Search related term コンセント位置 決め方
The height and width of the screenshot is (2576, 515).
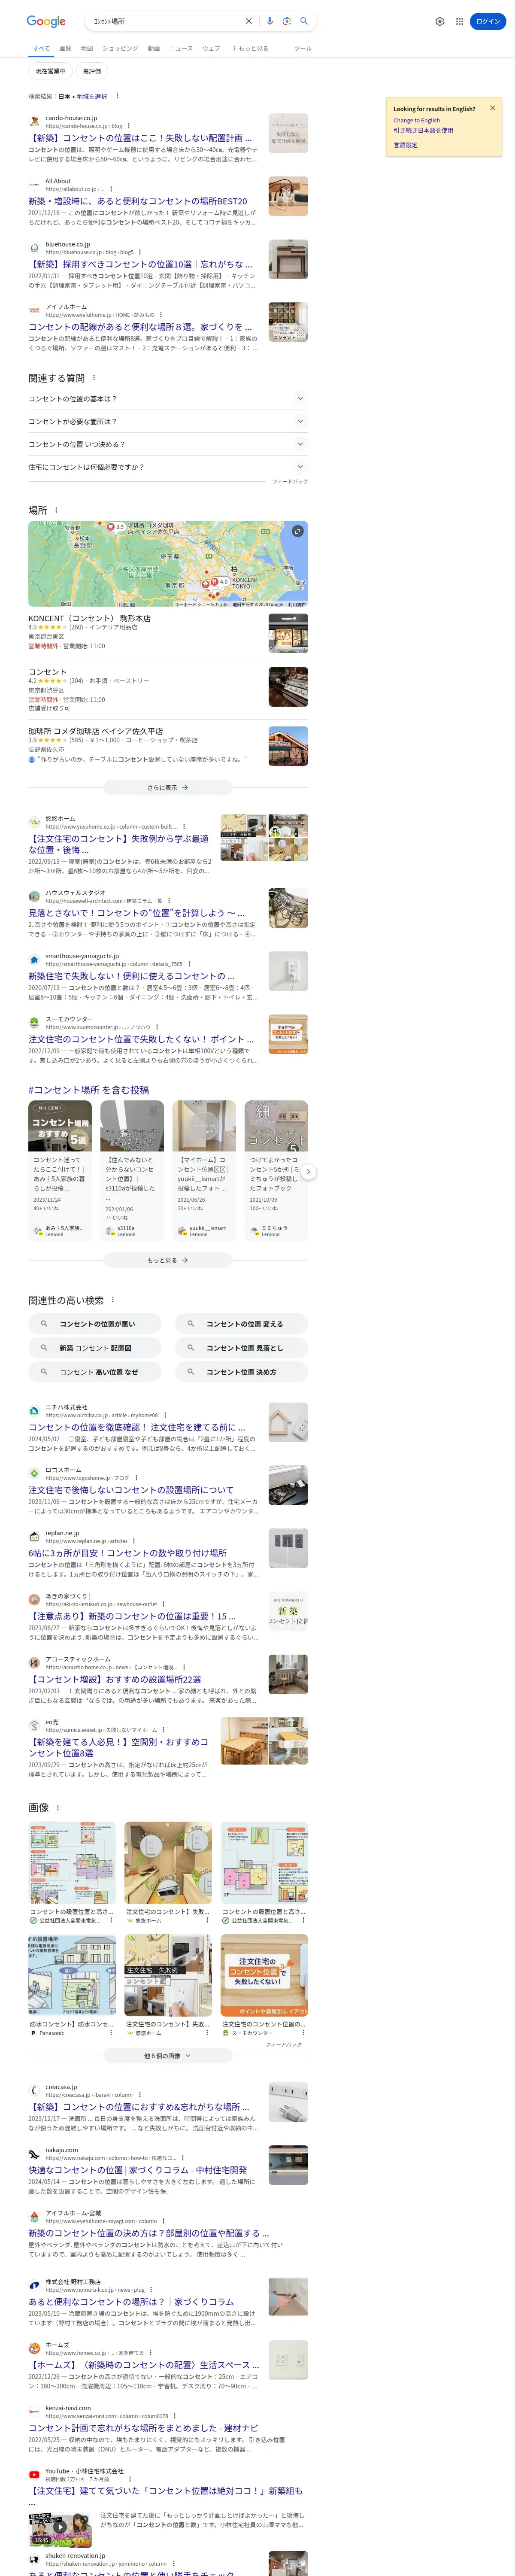click(x=241, y=1372)
